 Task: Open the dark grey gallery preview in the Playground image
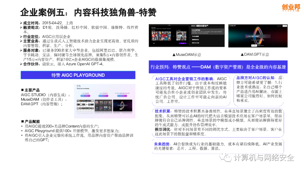(x=103, y=105)
